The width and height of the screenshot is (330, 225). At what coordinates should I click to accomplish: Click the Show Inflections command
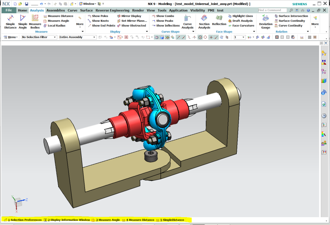166,26
